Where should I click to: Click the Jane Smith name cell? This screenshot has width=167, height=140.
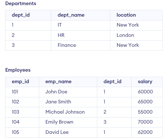pos(58,102)
